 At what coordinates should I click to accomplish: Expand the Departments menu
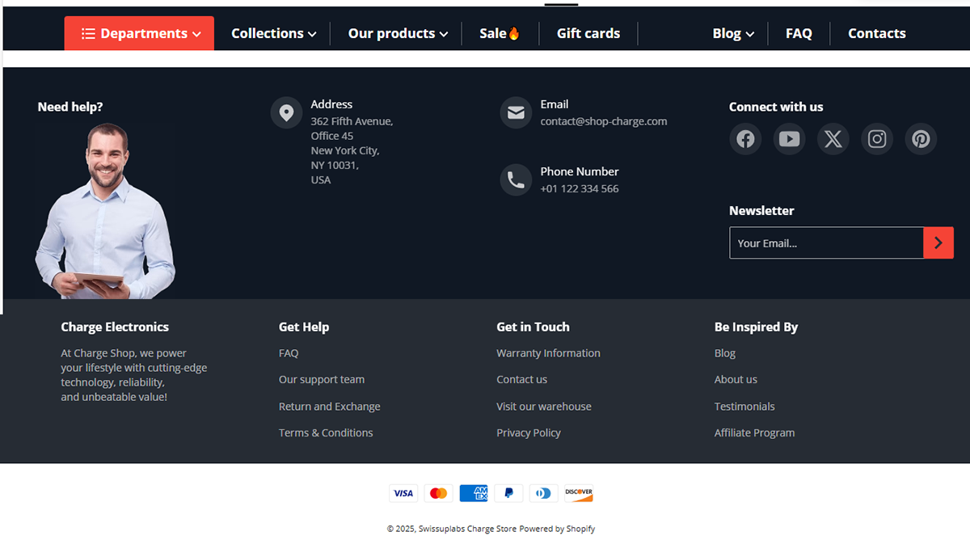coord(138,33)
